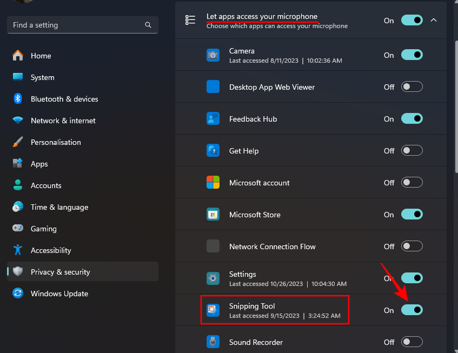This screenshot has height=353, width=458.
Task: Click the Find a setting search box
Action: point(83,25)
